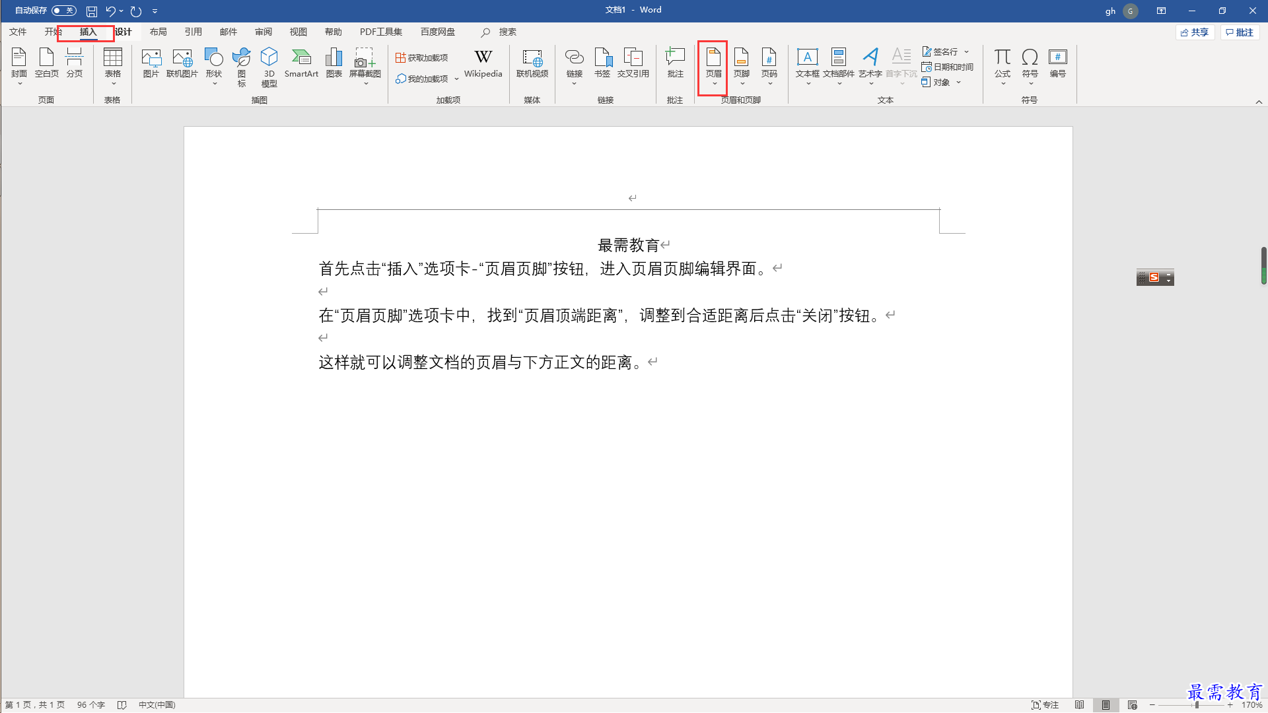Viewport: 1268px width, 713px height.
Task: Insert an icon (图标)
Action: [x=242, y=67]
